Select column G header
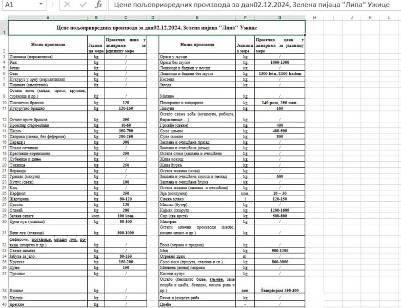Image resolution: width=401 pixels, height=308 pixels. 280,17
